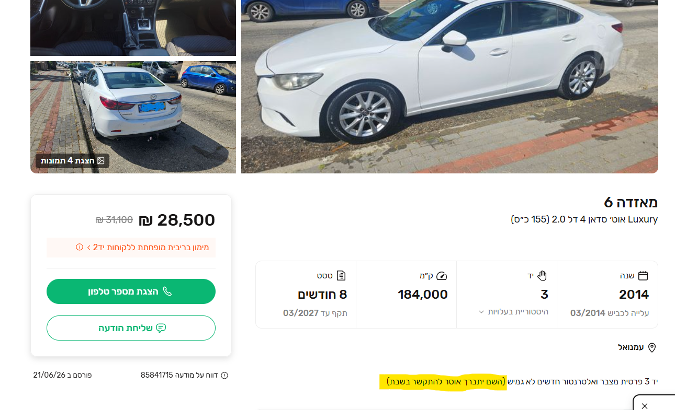Show the seller phone number
The image size is (675, 410).
pyautogui.click(x=131, y=291)
